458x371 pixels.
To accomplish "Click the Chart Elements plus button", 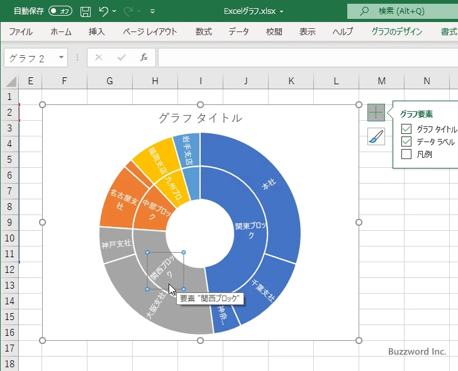I will tap(376, 113).
